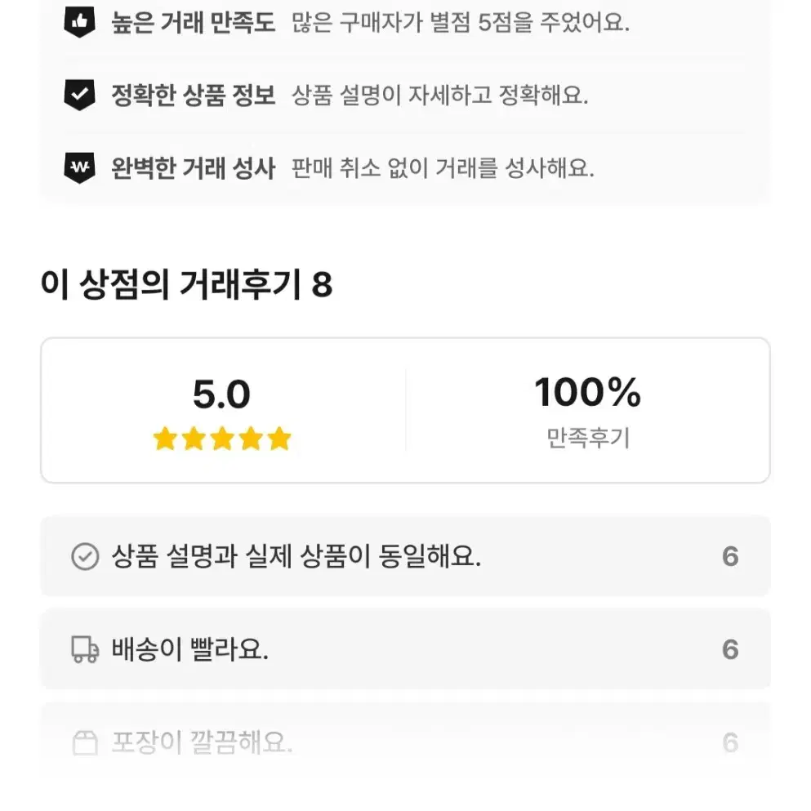Click the first gold star
The height and width of the screenshot is (811, 811).
coord(166,439)
